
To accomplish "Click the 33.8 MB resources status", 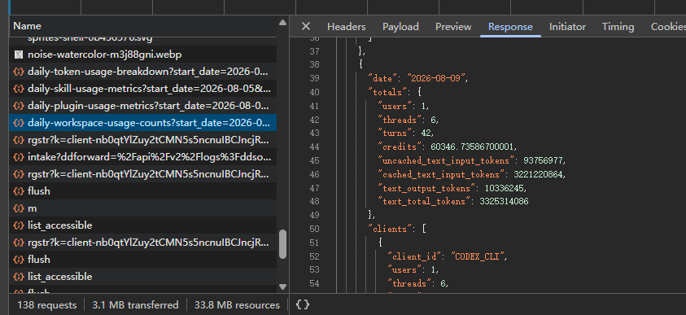I will click(237, 305).
